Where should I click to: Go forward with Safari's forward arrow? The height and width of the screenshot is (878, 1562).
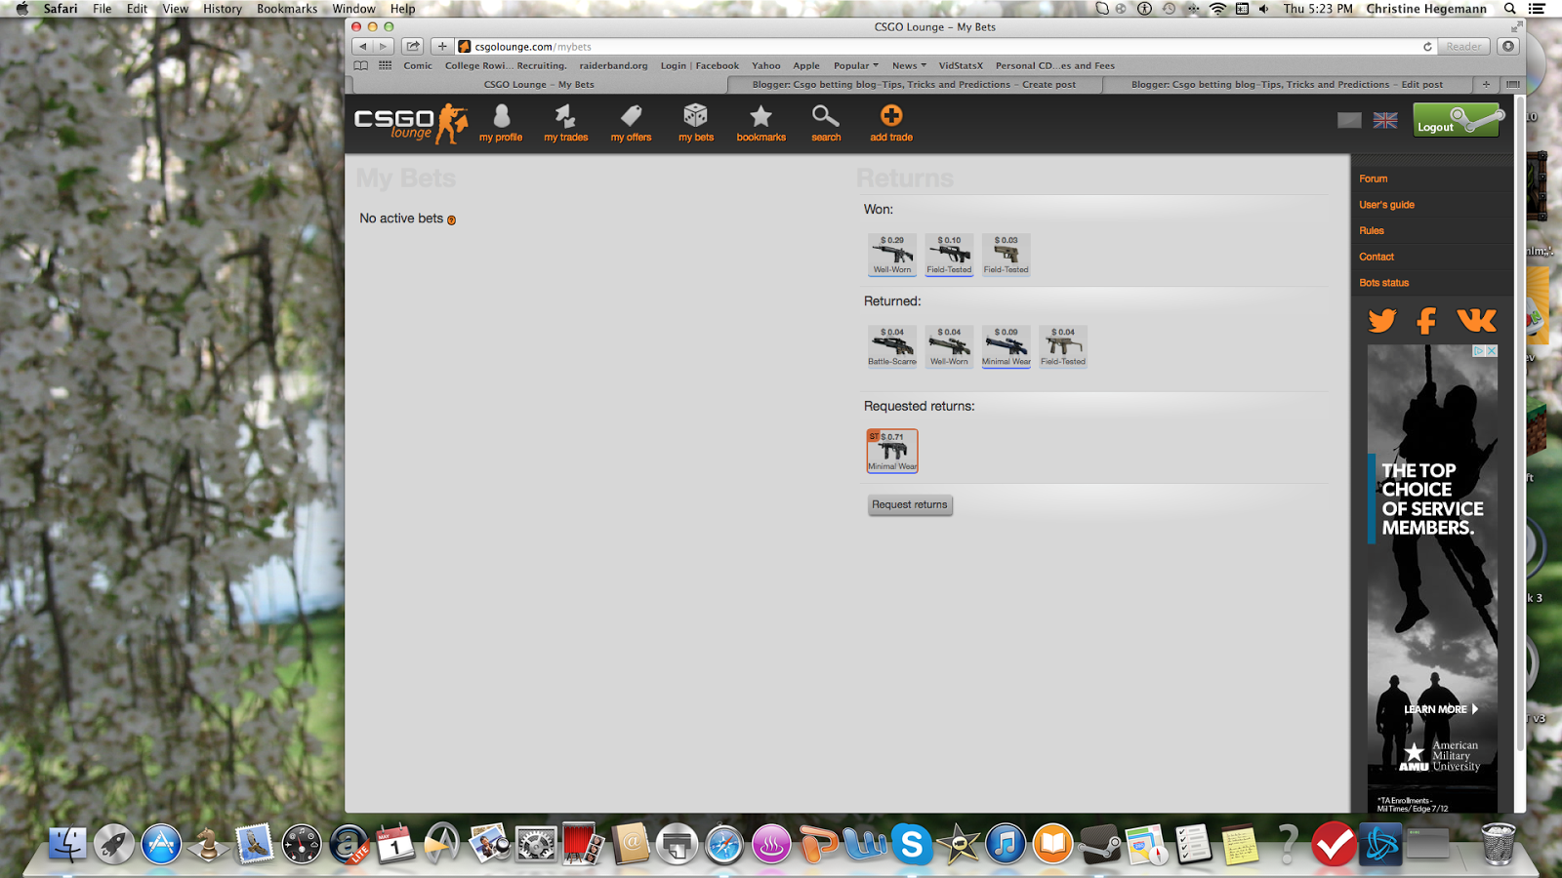click(384, 46)
